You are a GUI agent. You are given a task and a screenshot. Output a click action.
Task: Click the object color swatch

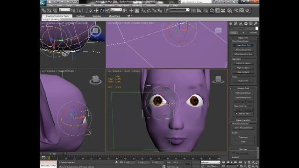pyautogui.click(x=256, y=28)
